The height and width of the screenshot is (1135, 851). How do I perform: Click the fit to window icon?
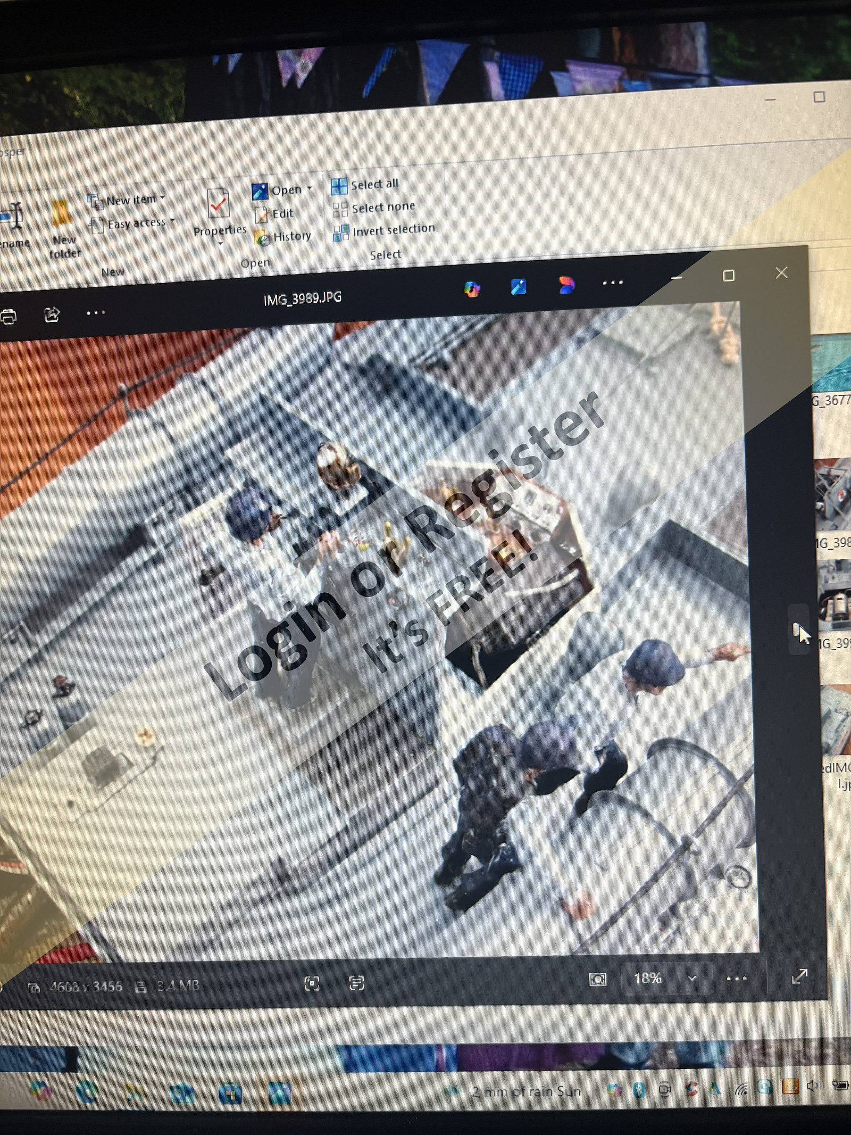click(x=598, y=979)
